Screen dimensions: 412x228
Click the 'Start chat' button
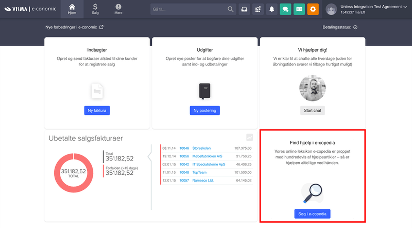pos(312,110)
